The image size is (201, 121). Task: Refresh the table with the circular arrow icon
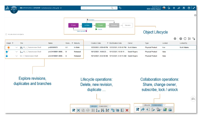tap(185, 39)
